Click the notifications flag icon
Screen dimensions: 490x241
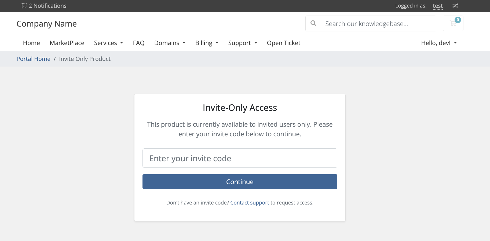24,6
